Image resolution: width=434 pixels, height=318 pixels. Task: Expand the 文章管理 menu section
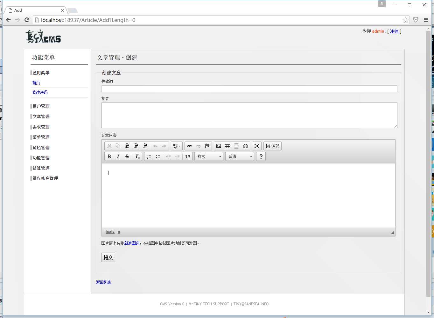pyautogui.click(x=41, y=116)
